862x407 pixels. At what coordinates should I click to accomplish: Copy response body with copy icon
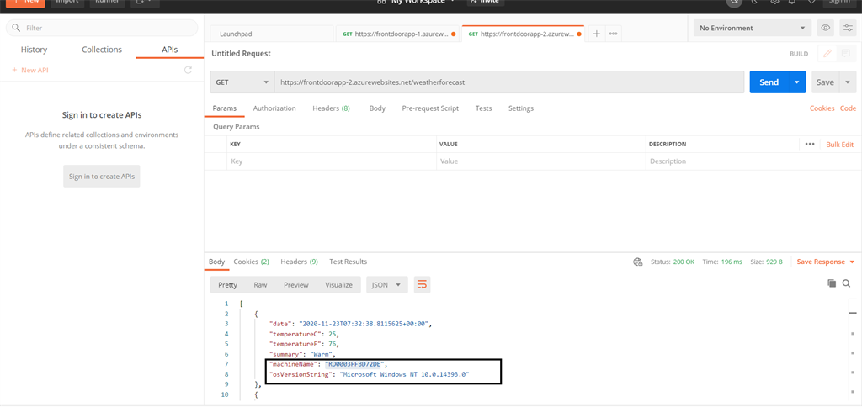[832, 283]
